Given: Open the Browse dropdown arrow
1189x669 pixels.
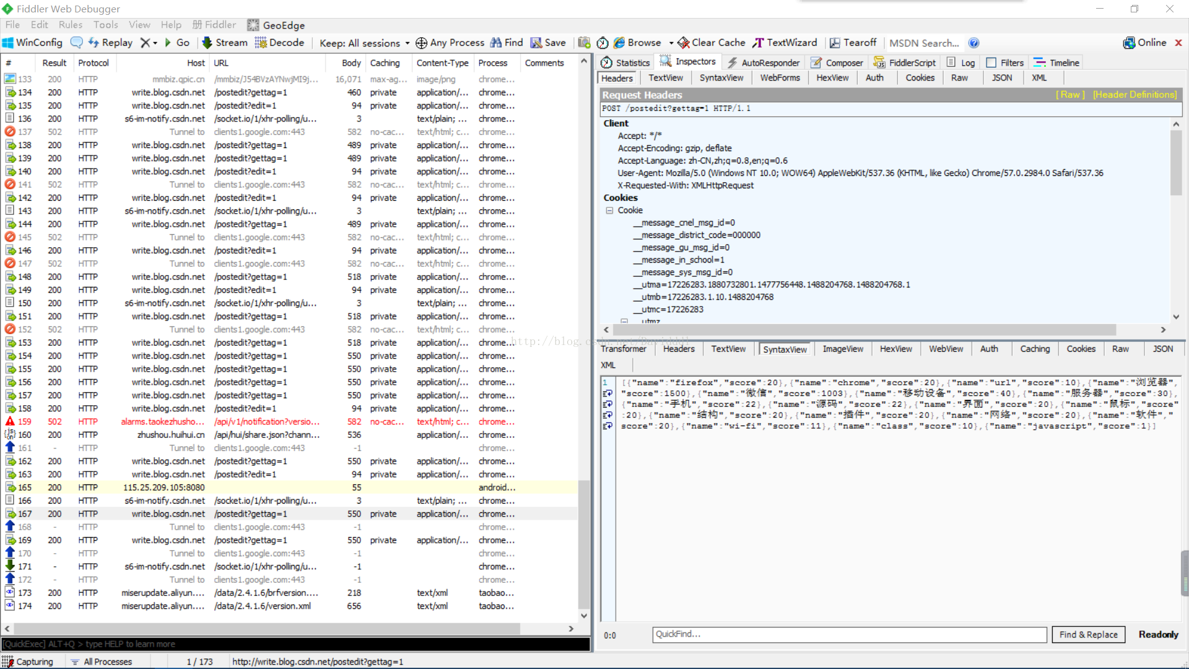Looking at the screenshot, I should pos(671,43).
